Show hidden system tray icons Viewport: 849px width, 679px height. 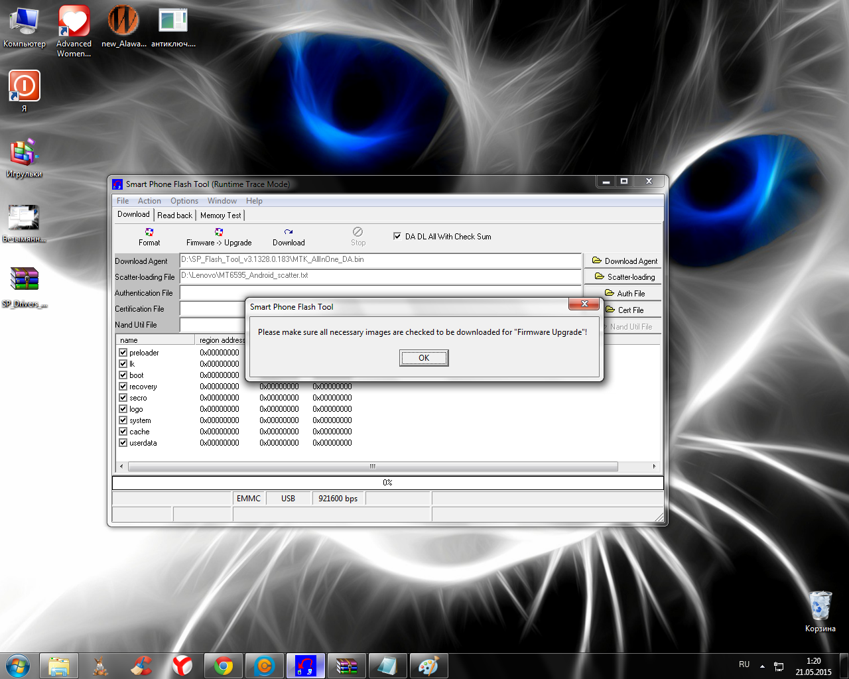click(x=762, y=666)
